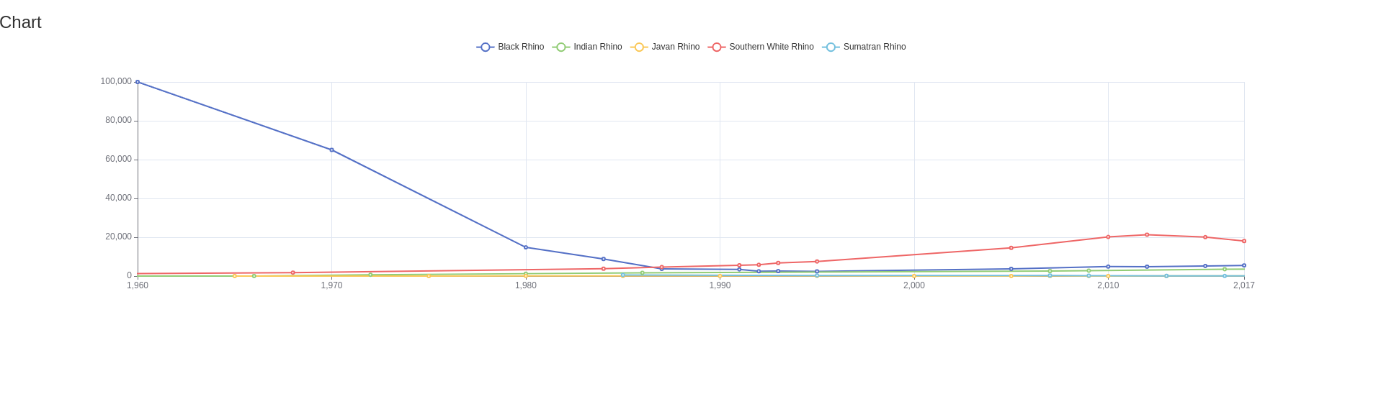This screenshot has width=1381, height=399.
Task: Click the 1,990 x-axis tick label
Action: pos(720,286)
